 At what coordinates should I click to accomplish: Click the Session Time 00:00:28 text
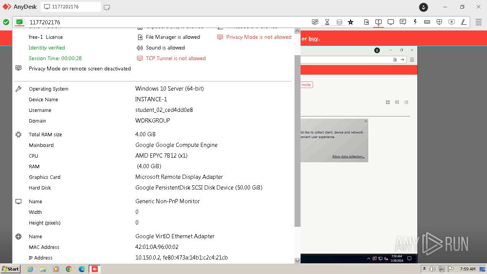[55, 58]
